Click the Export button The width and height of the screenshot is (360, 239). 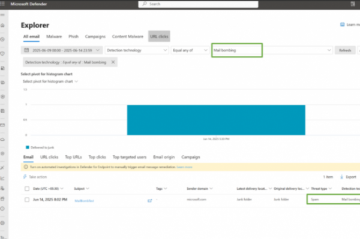click(x=348, y=177)
